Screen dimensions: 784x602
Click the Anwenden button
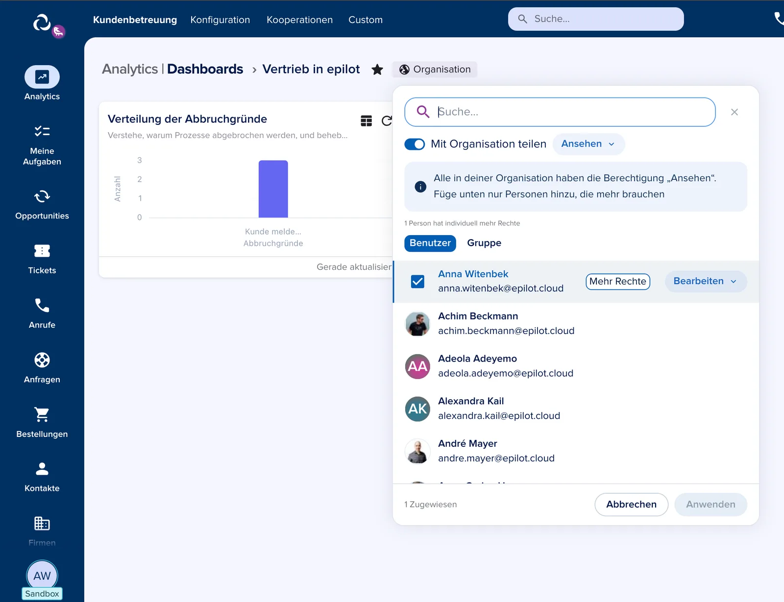(710, 505)
